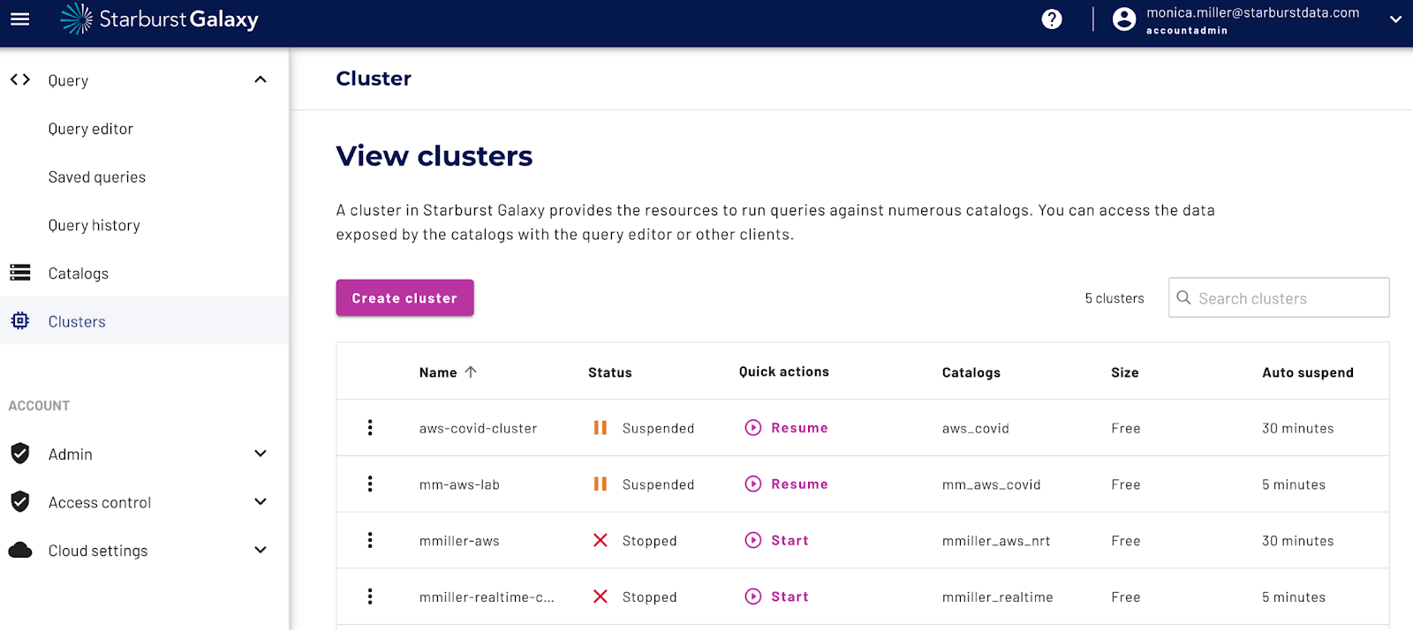Open options menu for mmiller-aws

370,541
